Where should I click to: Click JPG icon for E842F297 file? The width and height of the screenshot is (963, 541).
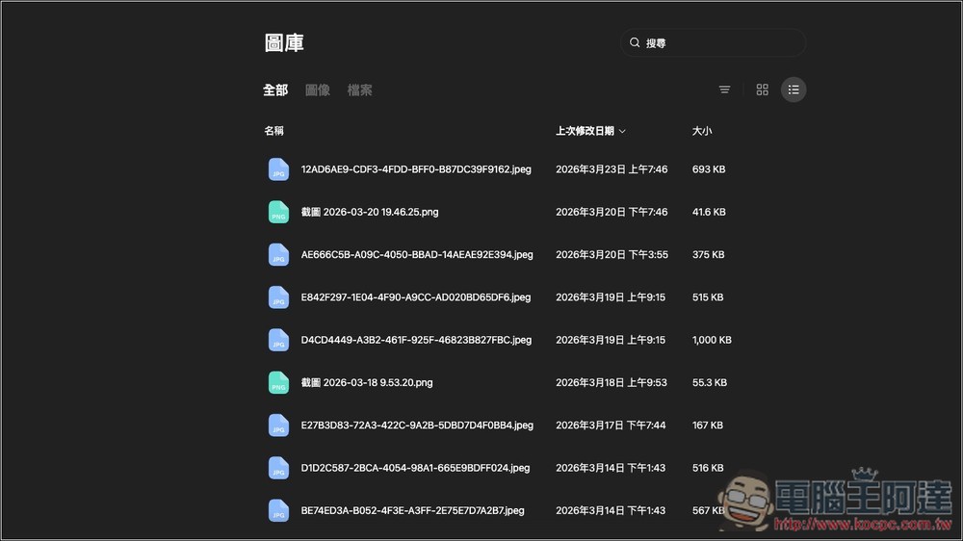[278, 297]
